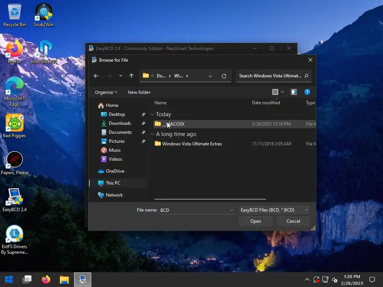The width and height of the screenshot is (383, 287).
Task: Click muted volume tray icon
Action: pyautogui.click(x=335, y=280)
